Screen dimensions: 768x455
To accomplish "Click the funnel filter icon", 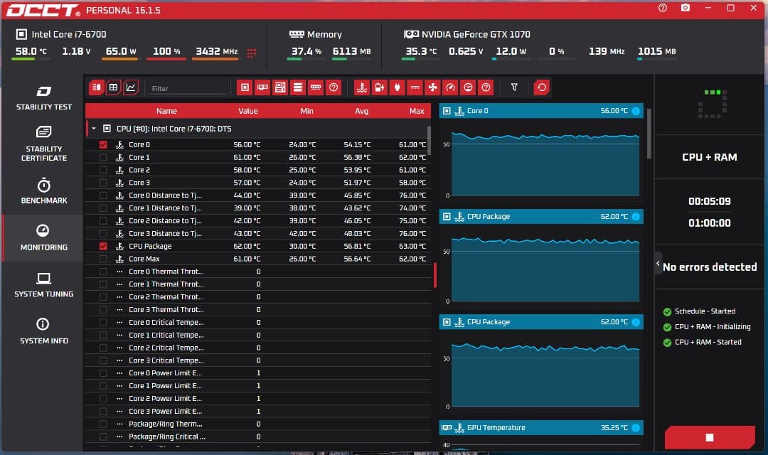I will click(514, 87).
